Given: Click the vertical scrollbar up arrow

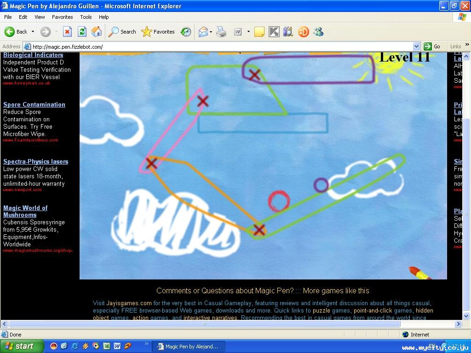Looking at the screenshot, I should click(x=466, y=56).
